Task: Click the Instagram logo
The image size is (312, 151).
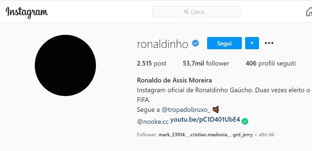Action: click(x=27, y=12)
